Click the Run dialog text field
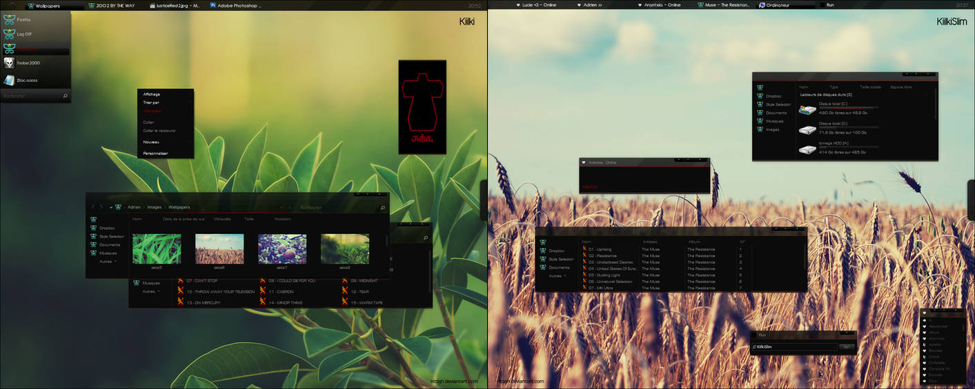Image resolution: width=975 pixels, height=389 pixels. (x=794, y=346)
